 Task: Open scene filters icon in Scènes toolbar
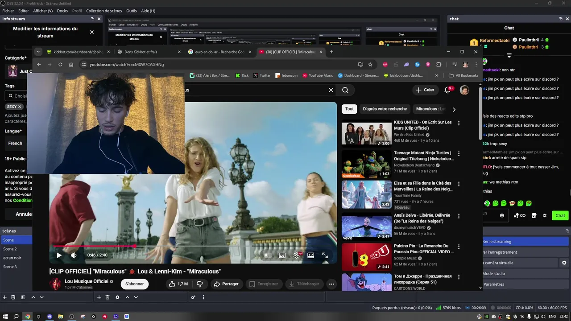[23, 297]
